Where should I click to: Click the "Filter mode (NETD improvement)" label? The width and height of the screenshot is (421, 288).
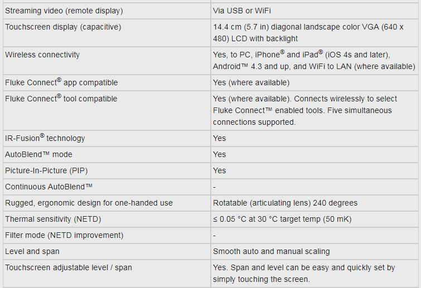(x=64, y=235)
